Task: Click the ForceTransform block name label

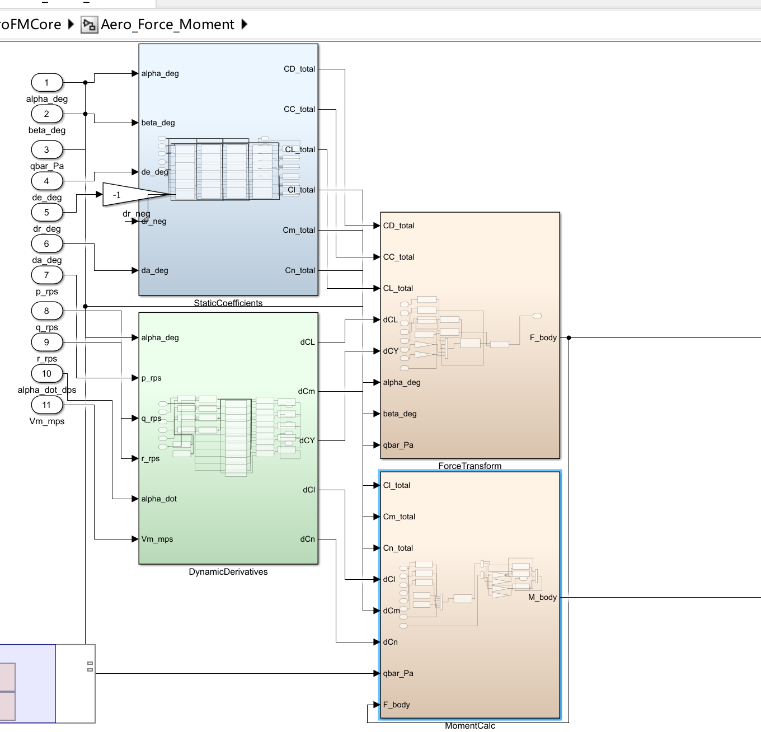Action: pos(470,466)
